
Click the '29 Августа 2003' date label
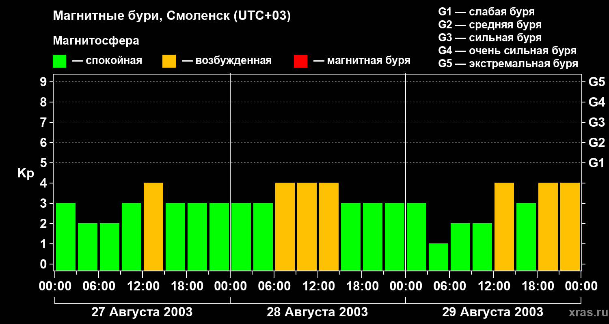coord(493,312)
